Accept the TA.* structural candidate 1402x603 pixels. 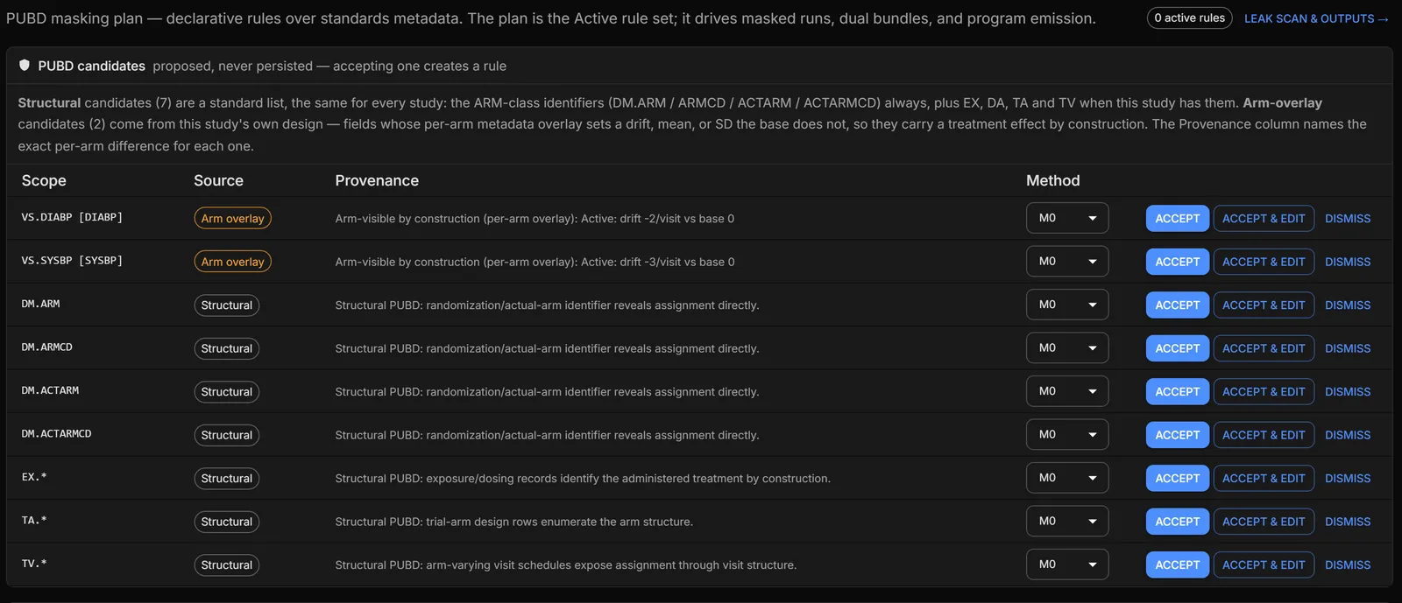pyautogui.click(x=1177, y=522)
